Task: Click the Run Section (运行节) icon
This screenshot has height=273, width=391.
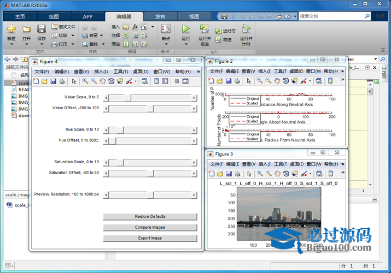Action: click(x=218, y=31)
